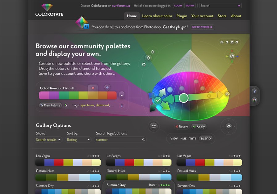The width and height of the screenshot is (277, 194).
Task: Click the Apply button
Action: point(199,127)
